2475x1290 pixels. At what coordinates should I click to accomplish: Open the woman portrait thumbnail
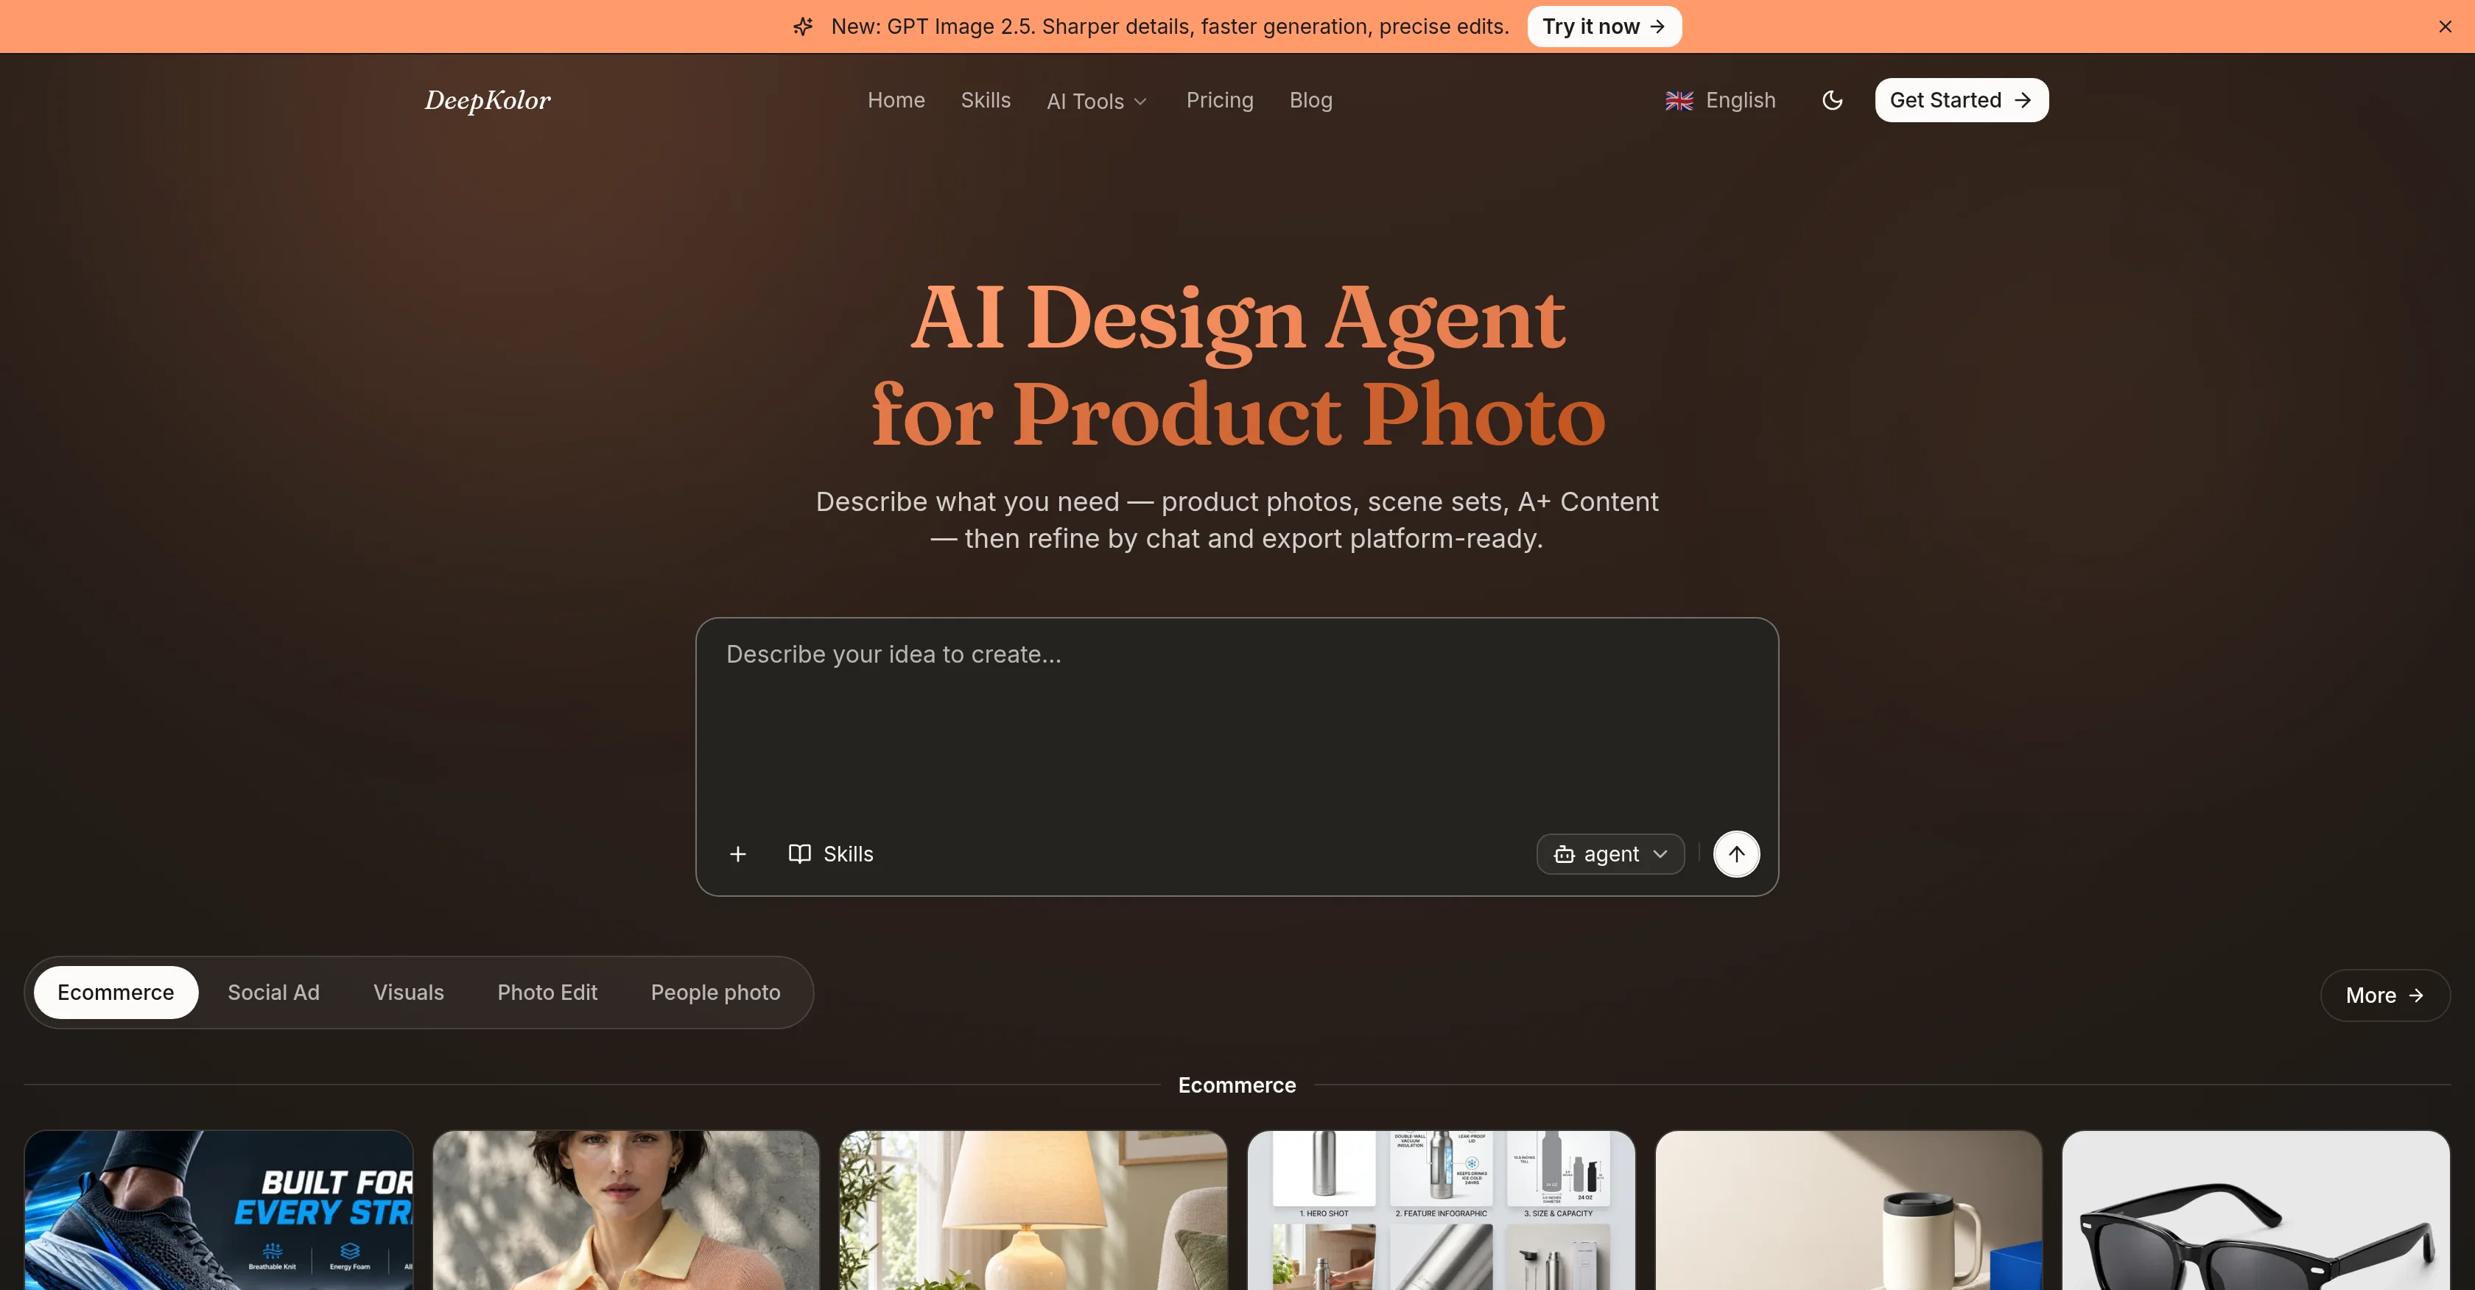(625, 1210)
